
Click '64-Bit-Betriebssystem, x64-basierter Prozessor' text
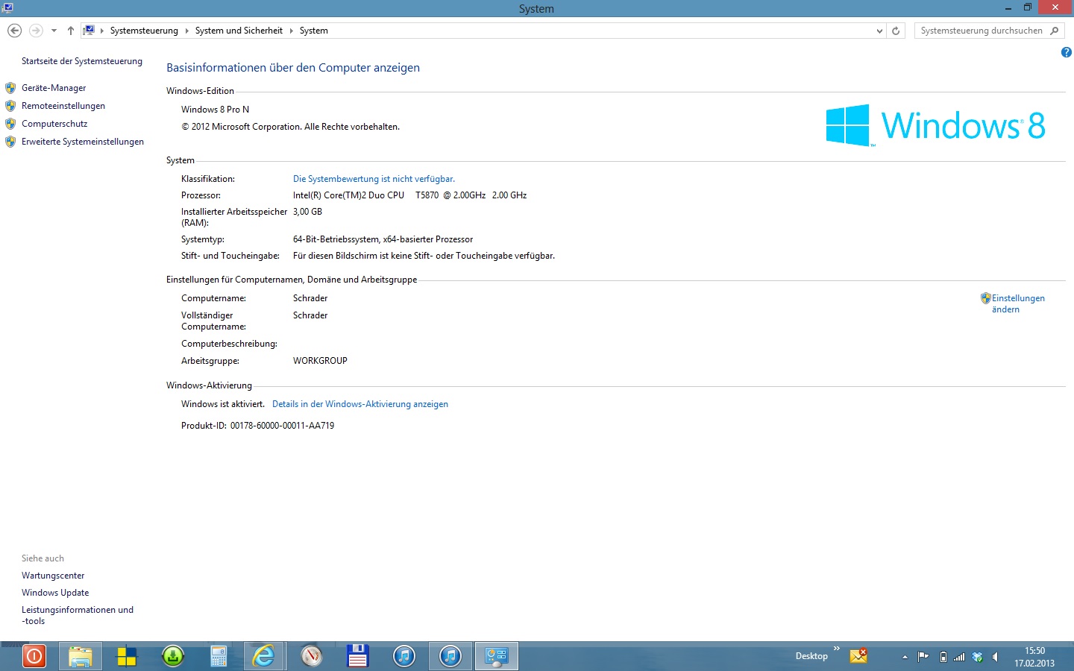click(x=383, y=239)
